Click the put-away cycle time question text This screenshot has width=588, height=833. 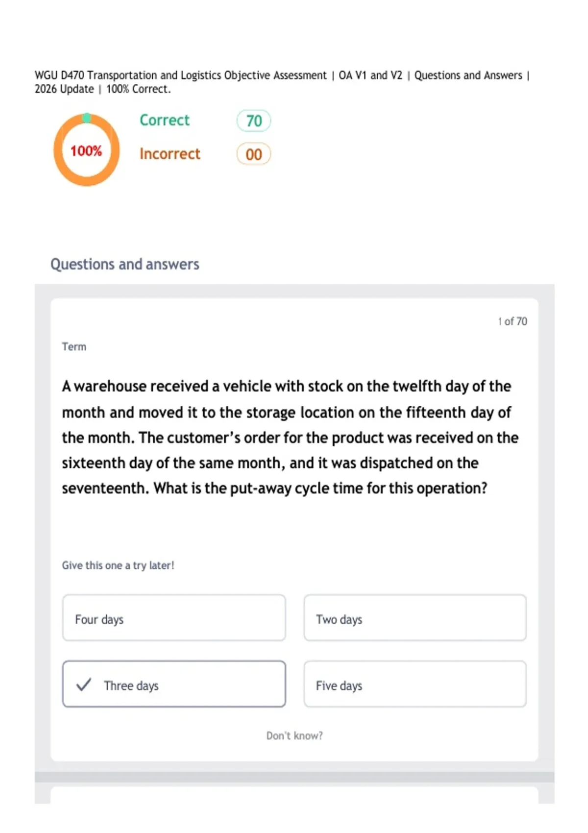point(290,437)
